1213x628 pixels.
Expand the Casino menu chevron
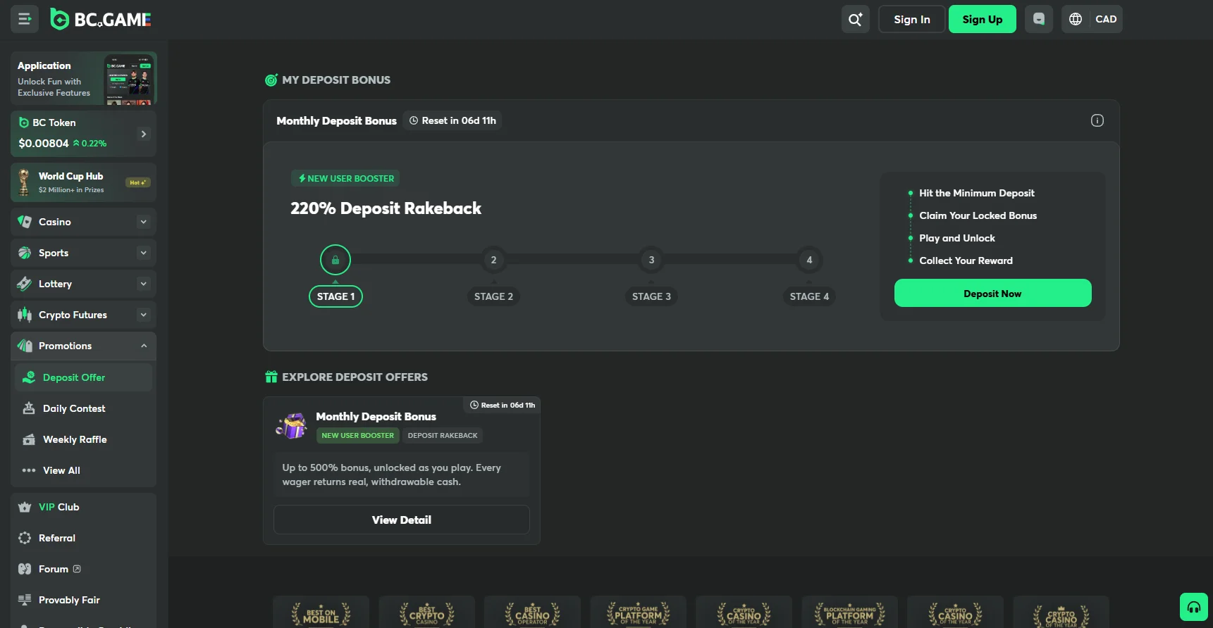(144, 222)
